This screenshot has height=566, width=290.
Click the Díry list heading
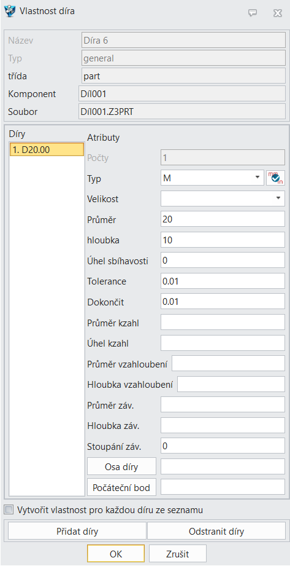tap(17, 134)
